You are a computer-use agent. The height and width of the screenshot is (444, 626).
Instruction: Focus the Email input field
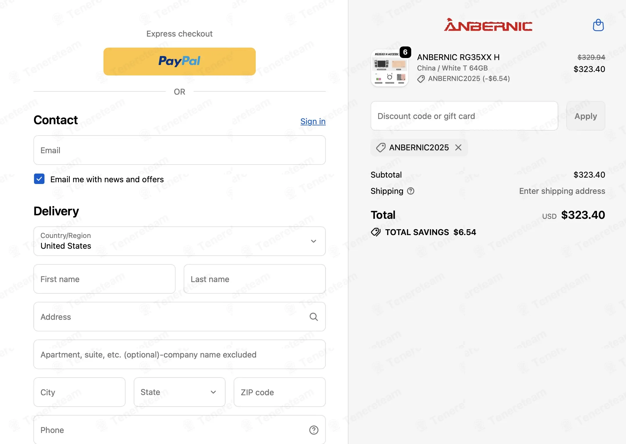pyautogui.click(x=180, y=150)
